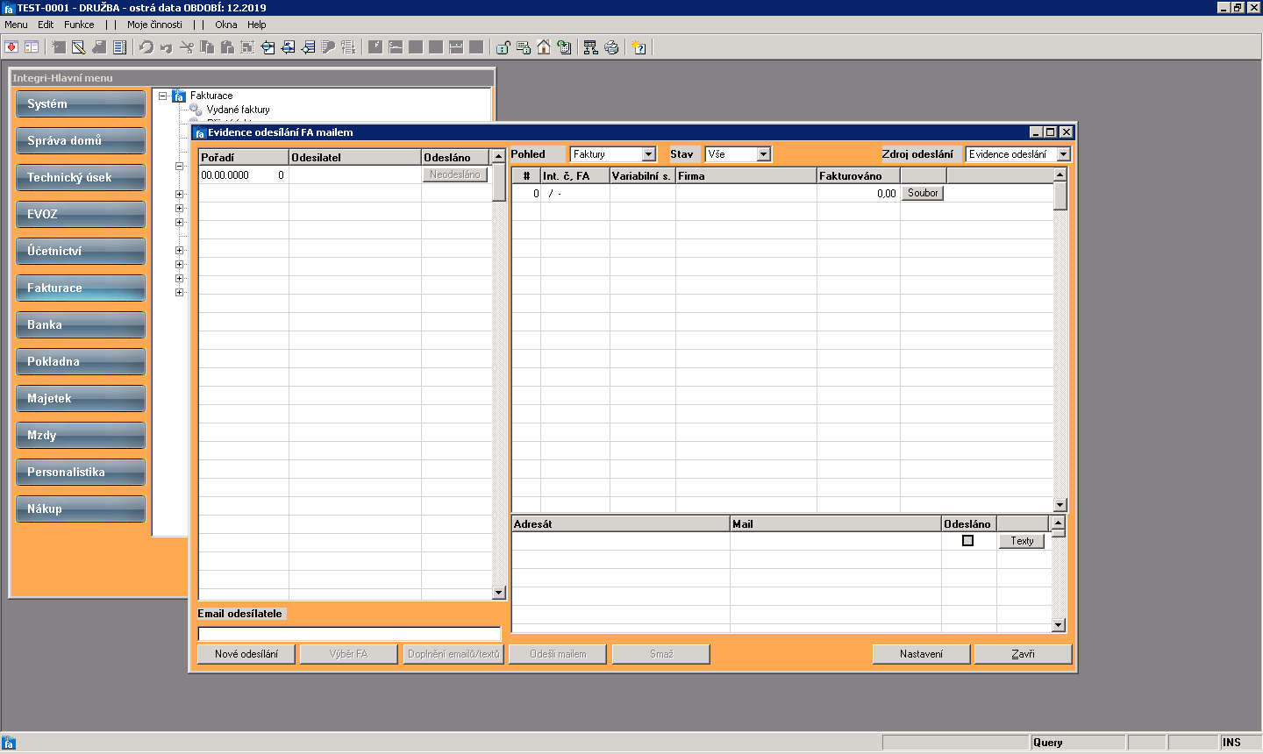Collapse the Fakturace tree node
Screen dimensions: 1263x754
[163, 96]
